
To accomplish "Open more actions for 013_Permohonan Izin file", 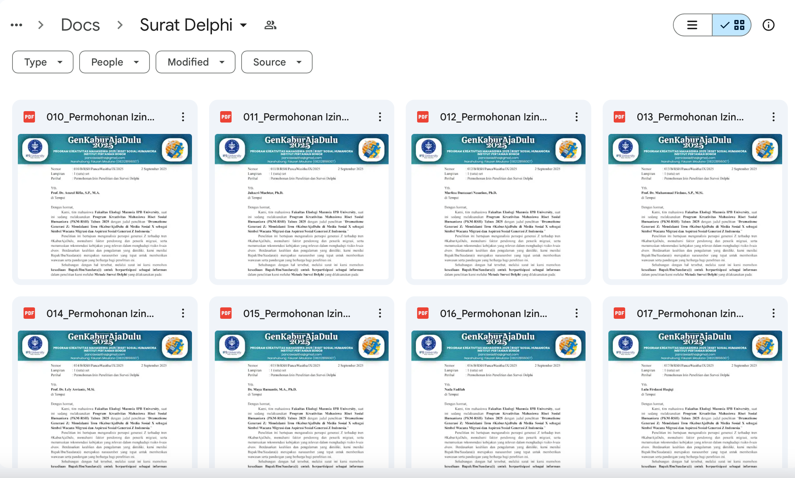I will pyautogui.click(x=773, y=117).
